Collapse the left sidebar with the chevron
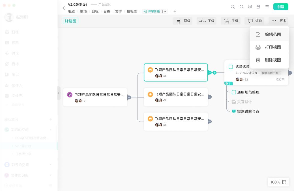The image size is (294, 191). (59, 93)
